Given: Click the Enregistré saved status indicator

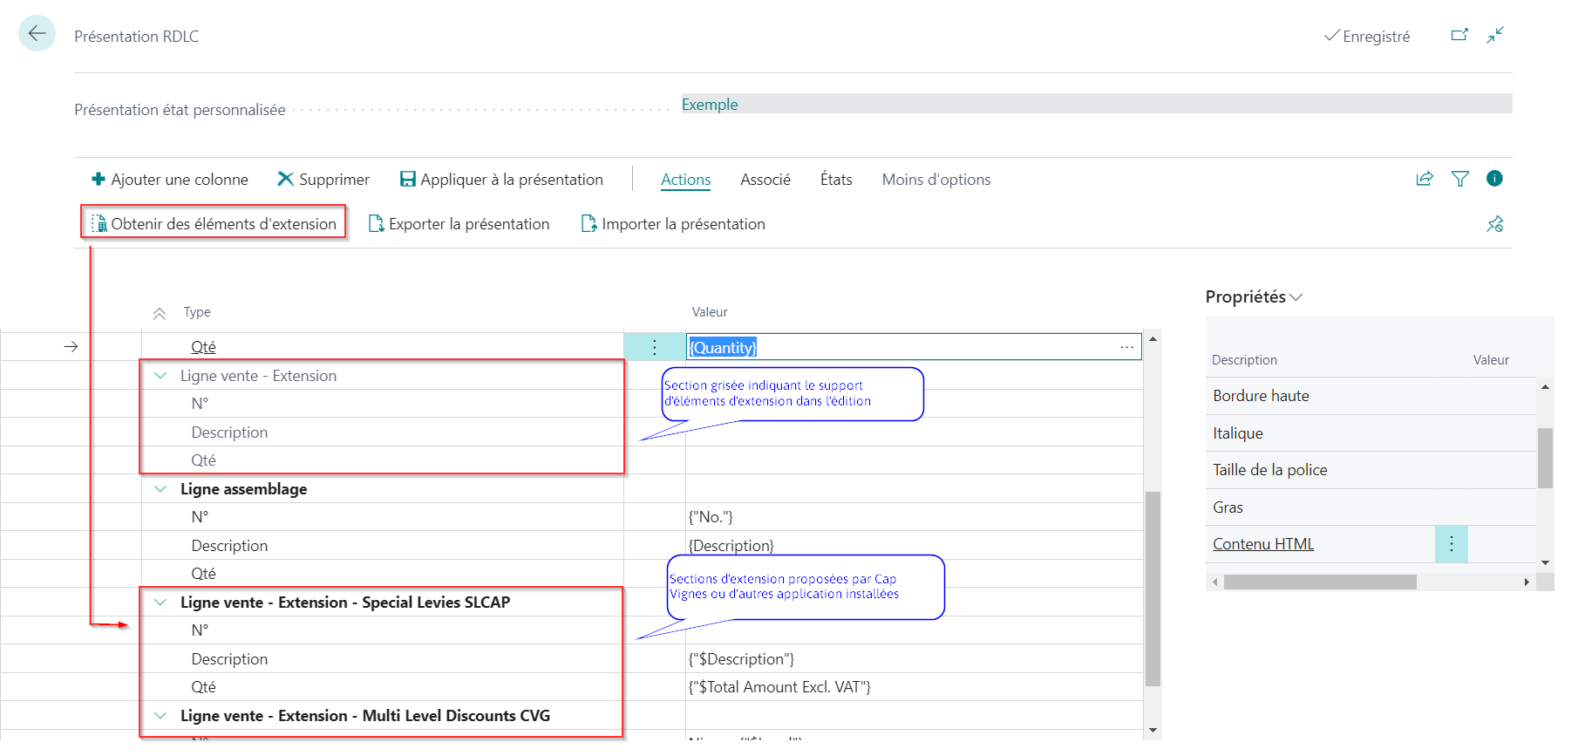Looking at the screenshot, I should pyautogui.click(x=1366, y=36).
